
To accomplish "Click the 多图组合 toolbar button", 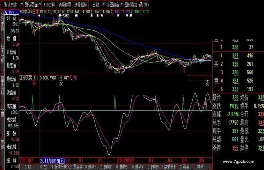I will point(113,5).
